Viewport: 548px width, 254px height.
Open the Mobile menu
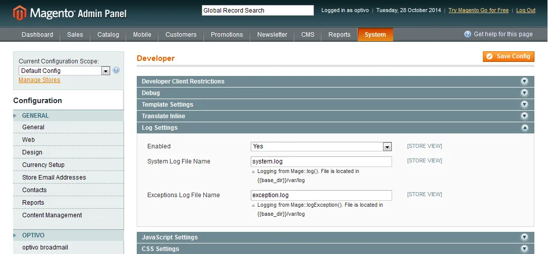(x=142, y=35)
